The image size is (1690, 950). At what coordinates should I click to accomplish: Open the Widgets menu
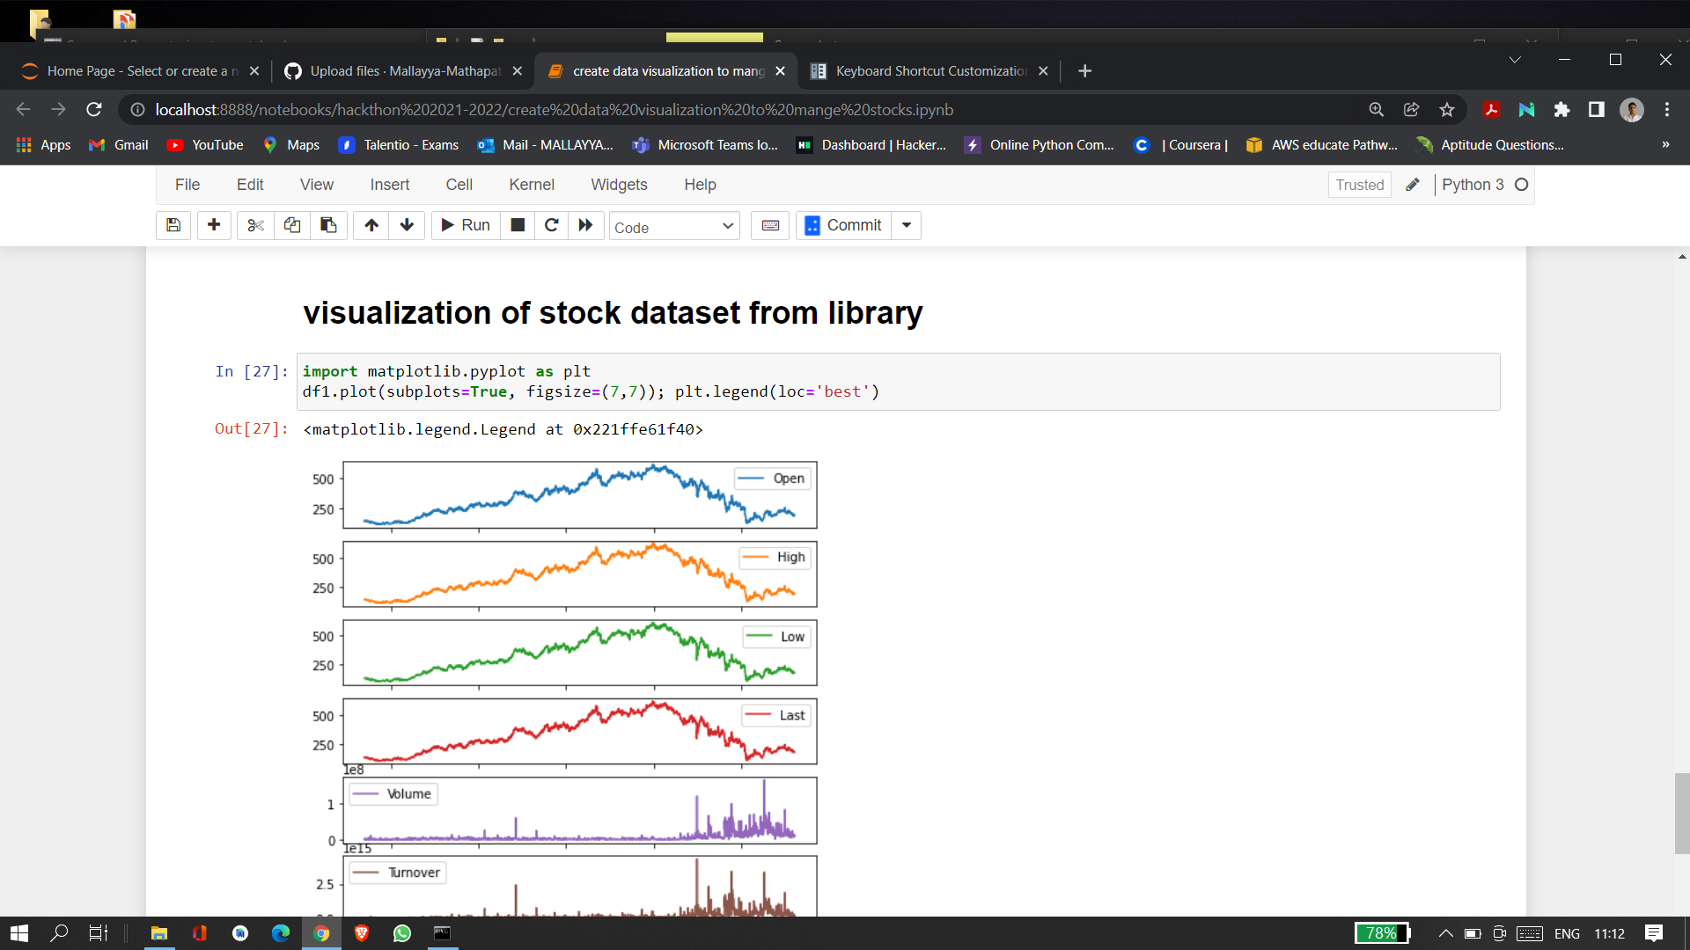click(x=619, y=185)
